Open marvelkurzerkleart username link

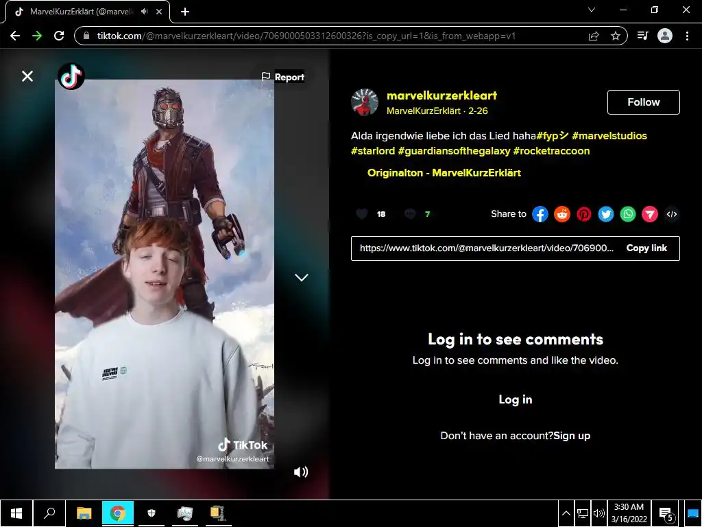tap(441, 95)
